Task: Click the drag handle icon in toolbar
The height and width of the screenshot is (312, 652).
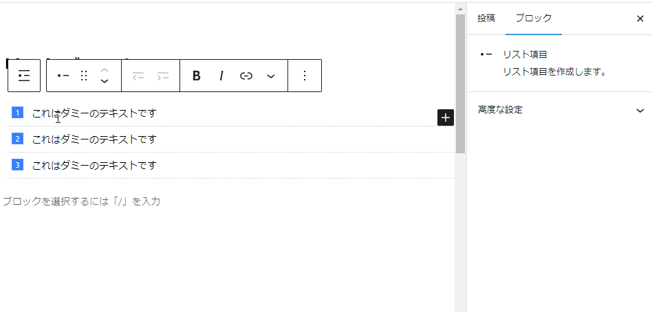Action: pyautogui.click(x=84, y=76)
